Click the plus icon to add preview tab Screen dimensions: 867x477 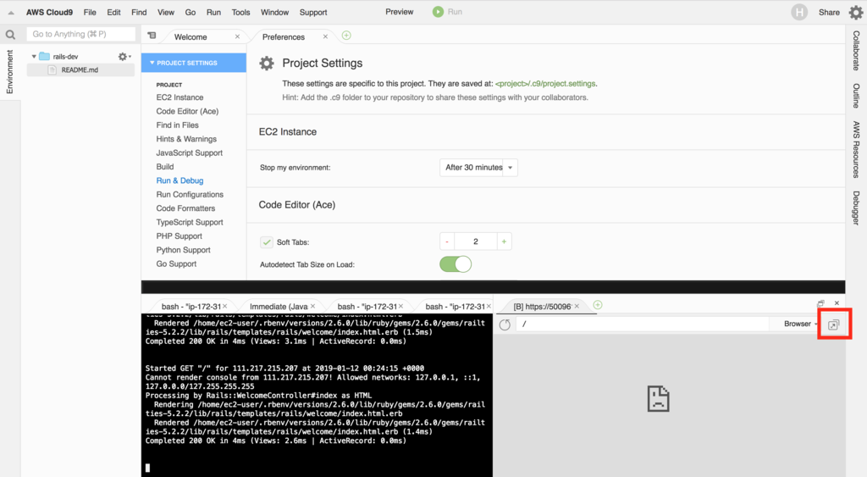(598, 305)
